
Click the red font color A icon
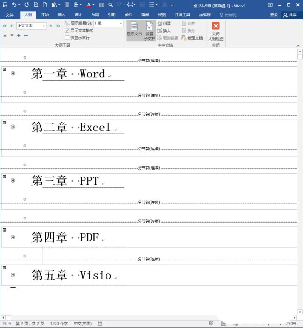pos(89,5)
